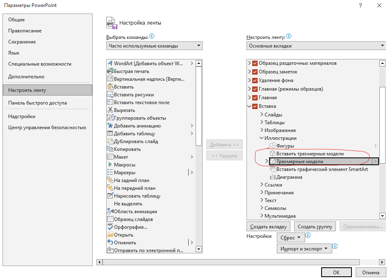Select the Вставить рисунки icon

click(x=110, y=94)
